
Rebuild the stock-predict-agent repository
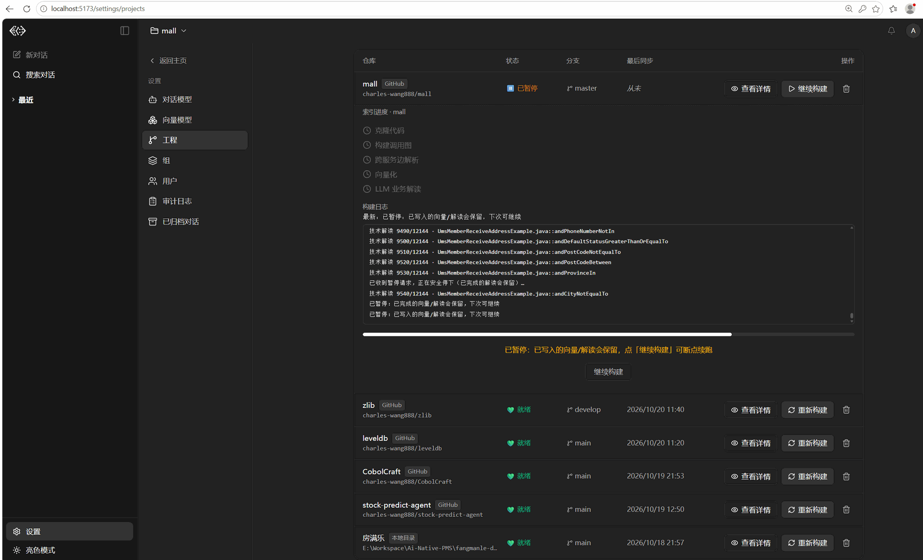tap(808, 510)
